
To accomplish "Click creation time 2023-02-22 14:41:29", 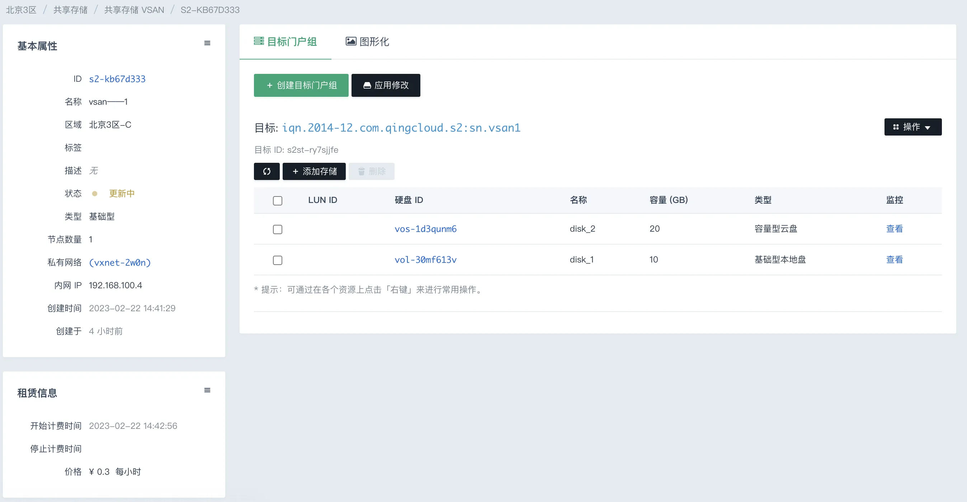I will tap(132, 308).
